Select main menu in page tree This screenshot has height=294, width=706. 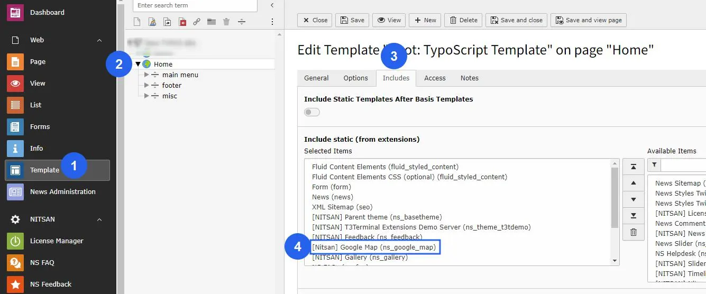pos(180,75)
